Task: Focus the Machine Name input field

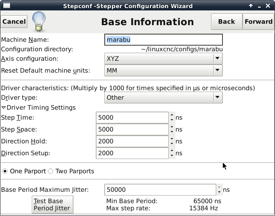Action: [x=164, y=40]
